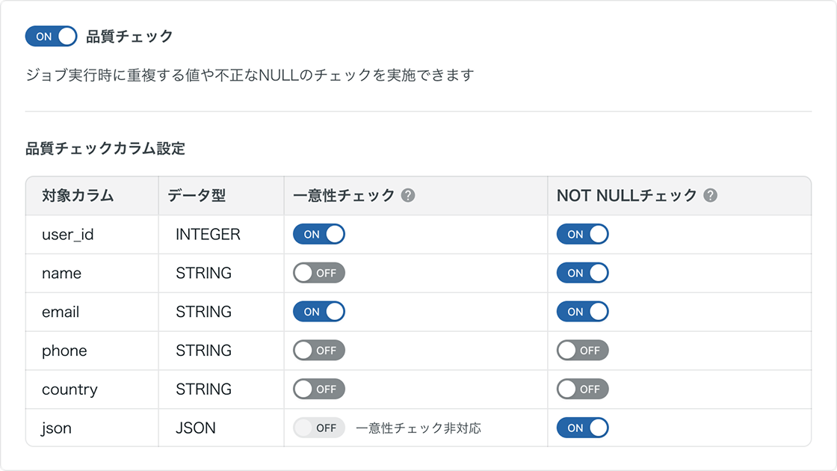Image resolution: width=837 pixels, height=471 pixels.
Task: Turn off NOT NULL check for email
Action: click(582, 312)
